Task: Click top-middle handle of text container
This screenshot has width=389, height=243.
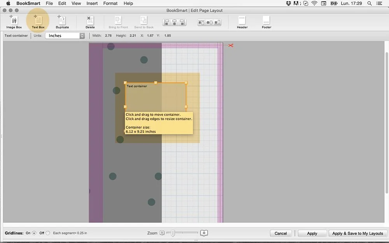Action: (156, 82)
